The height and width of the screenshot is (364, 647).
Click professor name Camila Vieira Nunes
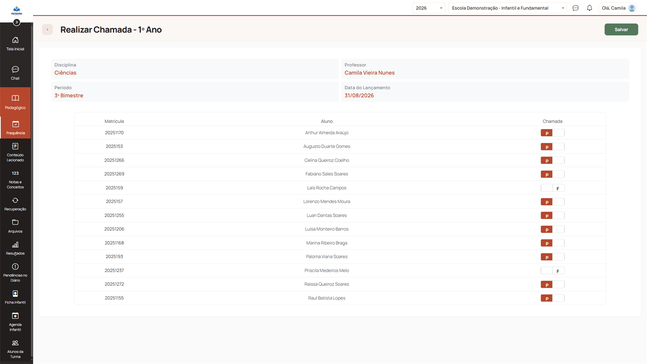370,73
